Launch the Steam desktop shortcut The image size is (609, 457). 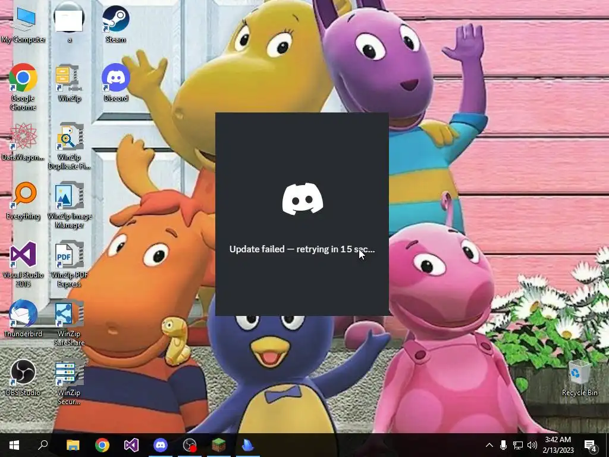(115, 24)
